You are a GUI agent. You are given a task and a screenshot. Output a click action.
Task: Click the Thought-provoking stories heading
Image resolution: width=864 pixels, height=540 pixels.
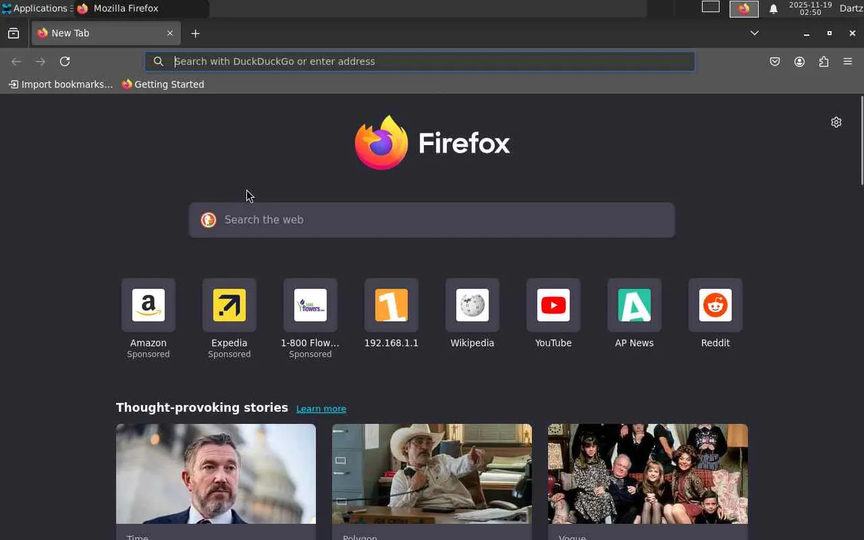tap(202, 408)
